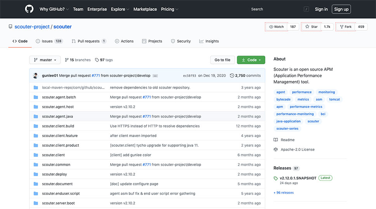Click the bytecode topic tag
Screen dimensions: 376x209
[283, 99]
